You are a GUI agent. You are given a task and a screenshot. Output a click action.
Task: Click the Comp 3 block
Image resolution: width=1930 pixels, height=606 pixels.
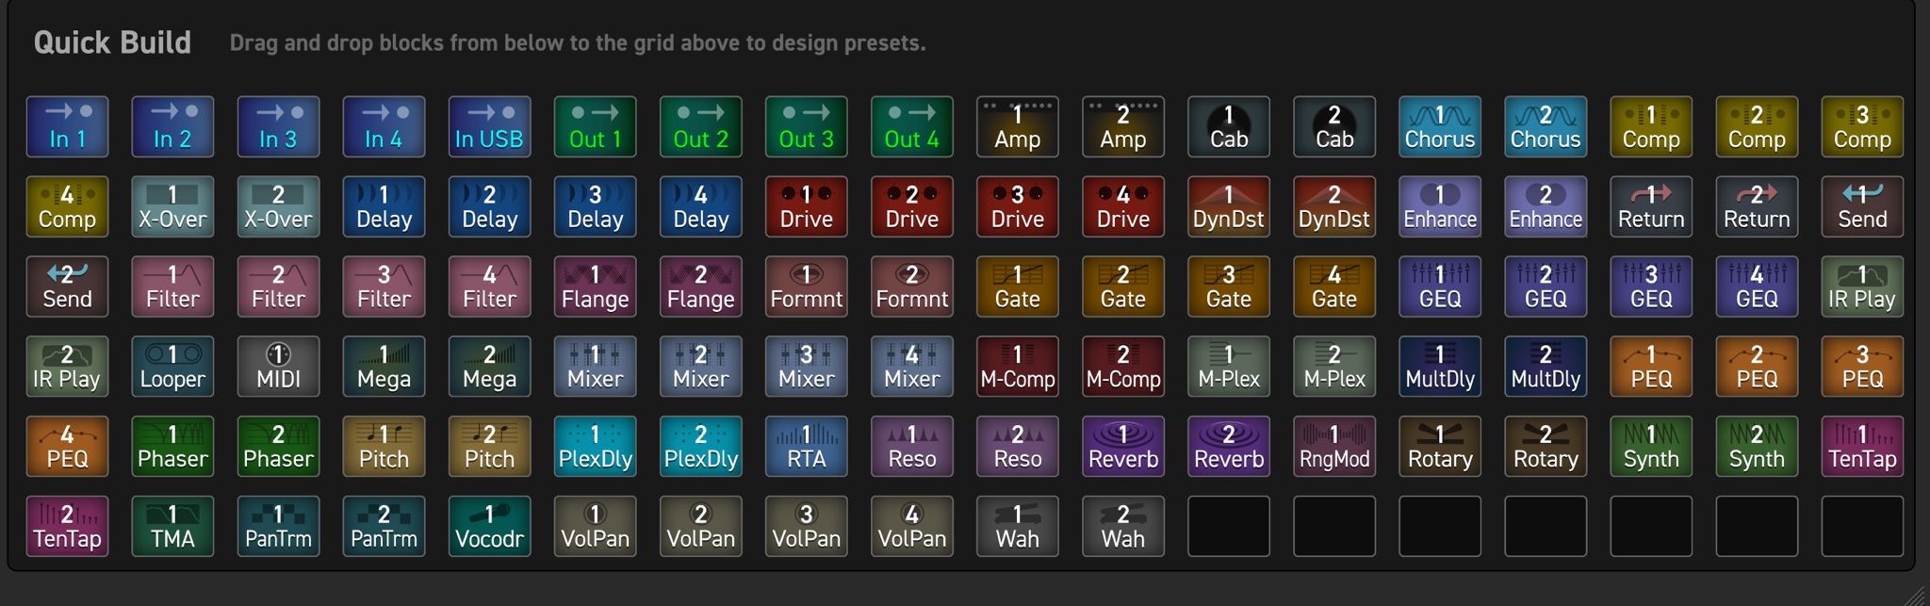click(x=1861, y=126)
